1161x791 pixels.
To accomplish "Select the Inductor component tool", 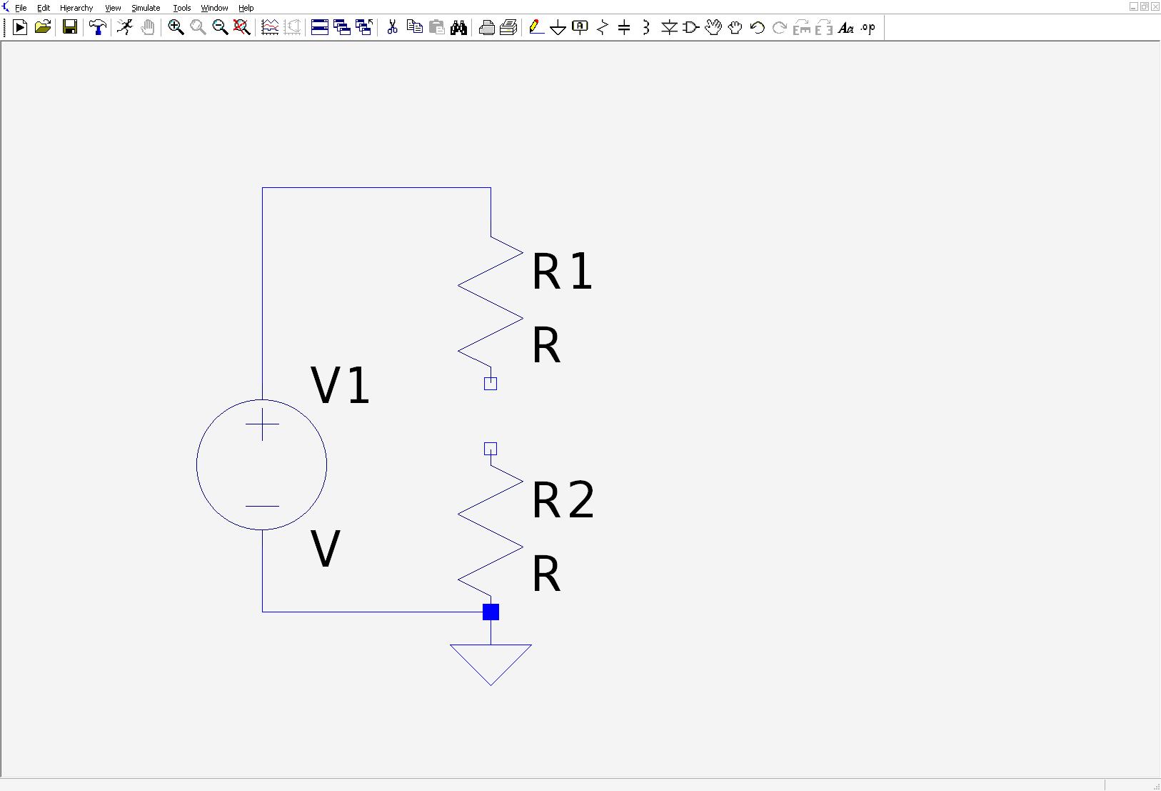I will 646,28.
